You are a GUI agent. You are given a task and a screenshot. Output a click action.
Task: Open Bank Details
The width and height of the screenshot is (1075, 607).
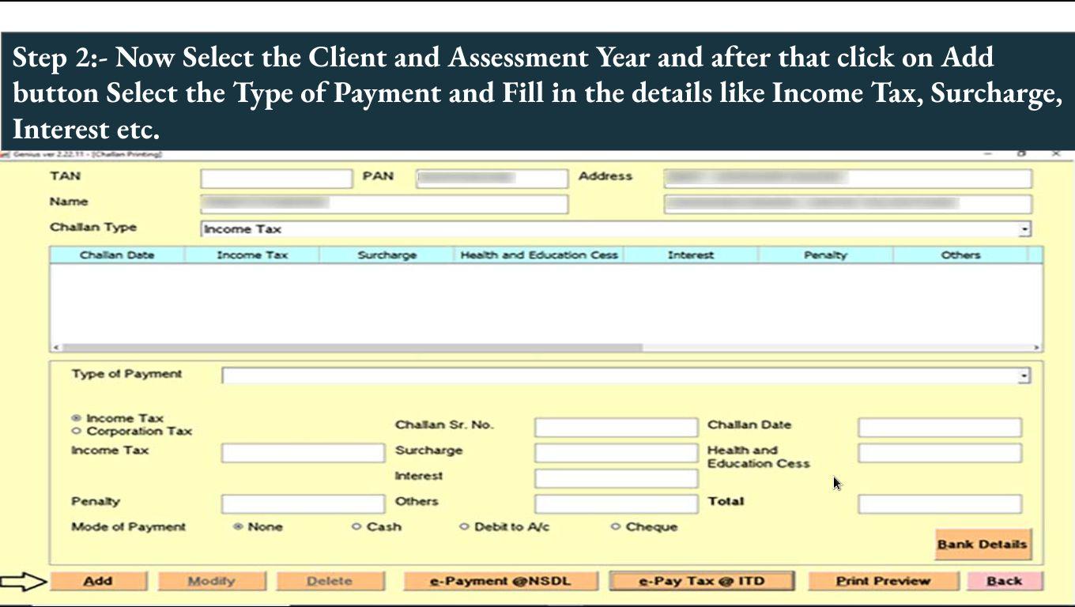(983, 545)
